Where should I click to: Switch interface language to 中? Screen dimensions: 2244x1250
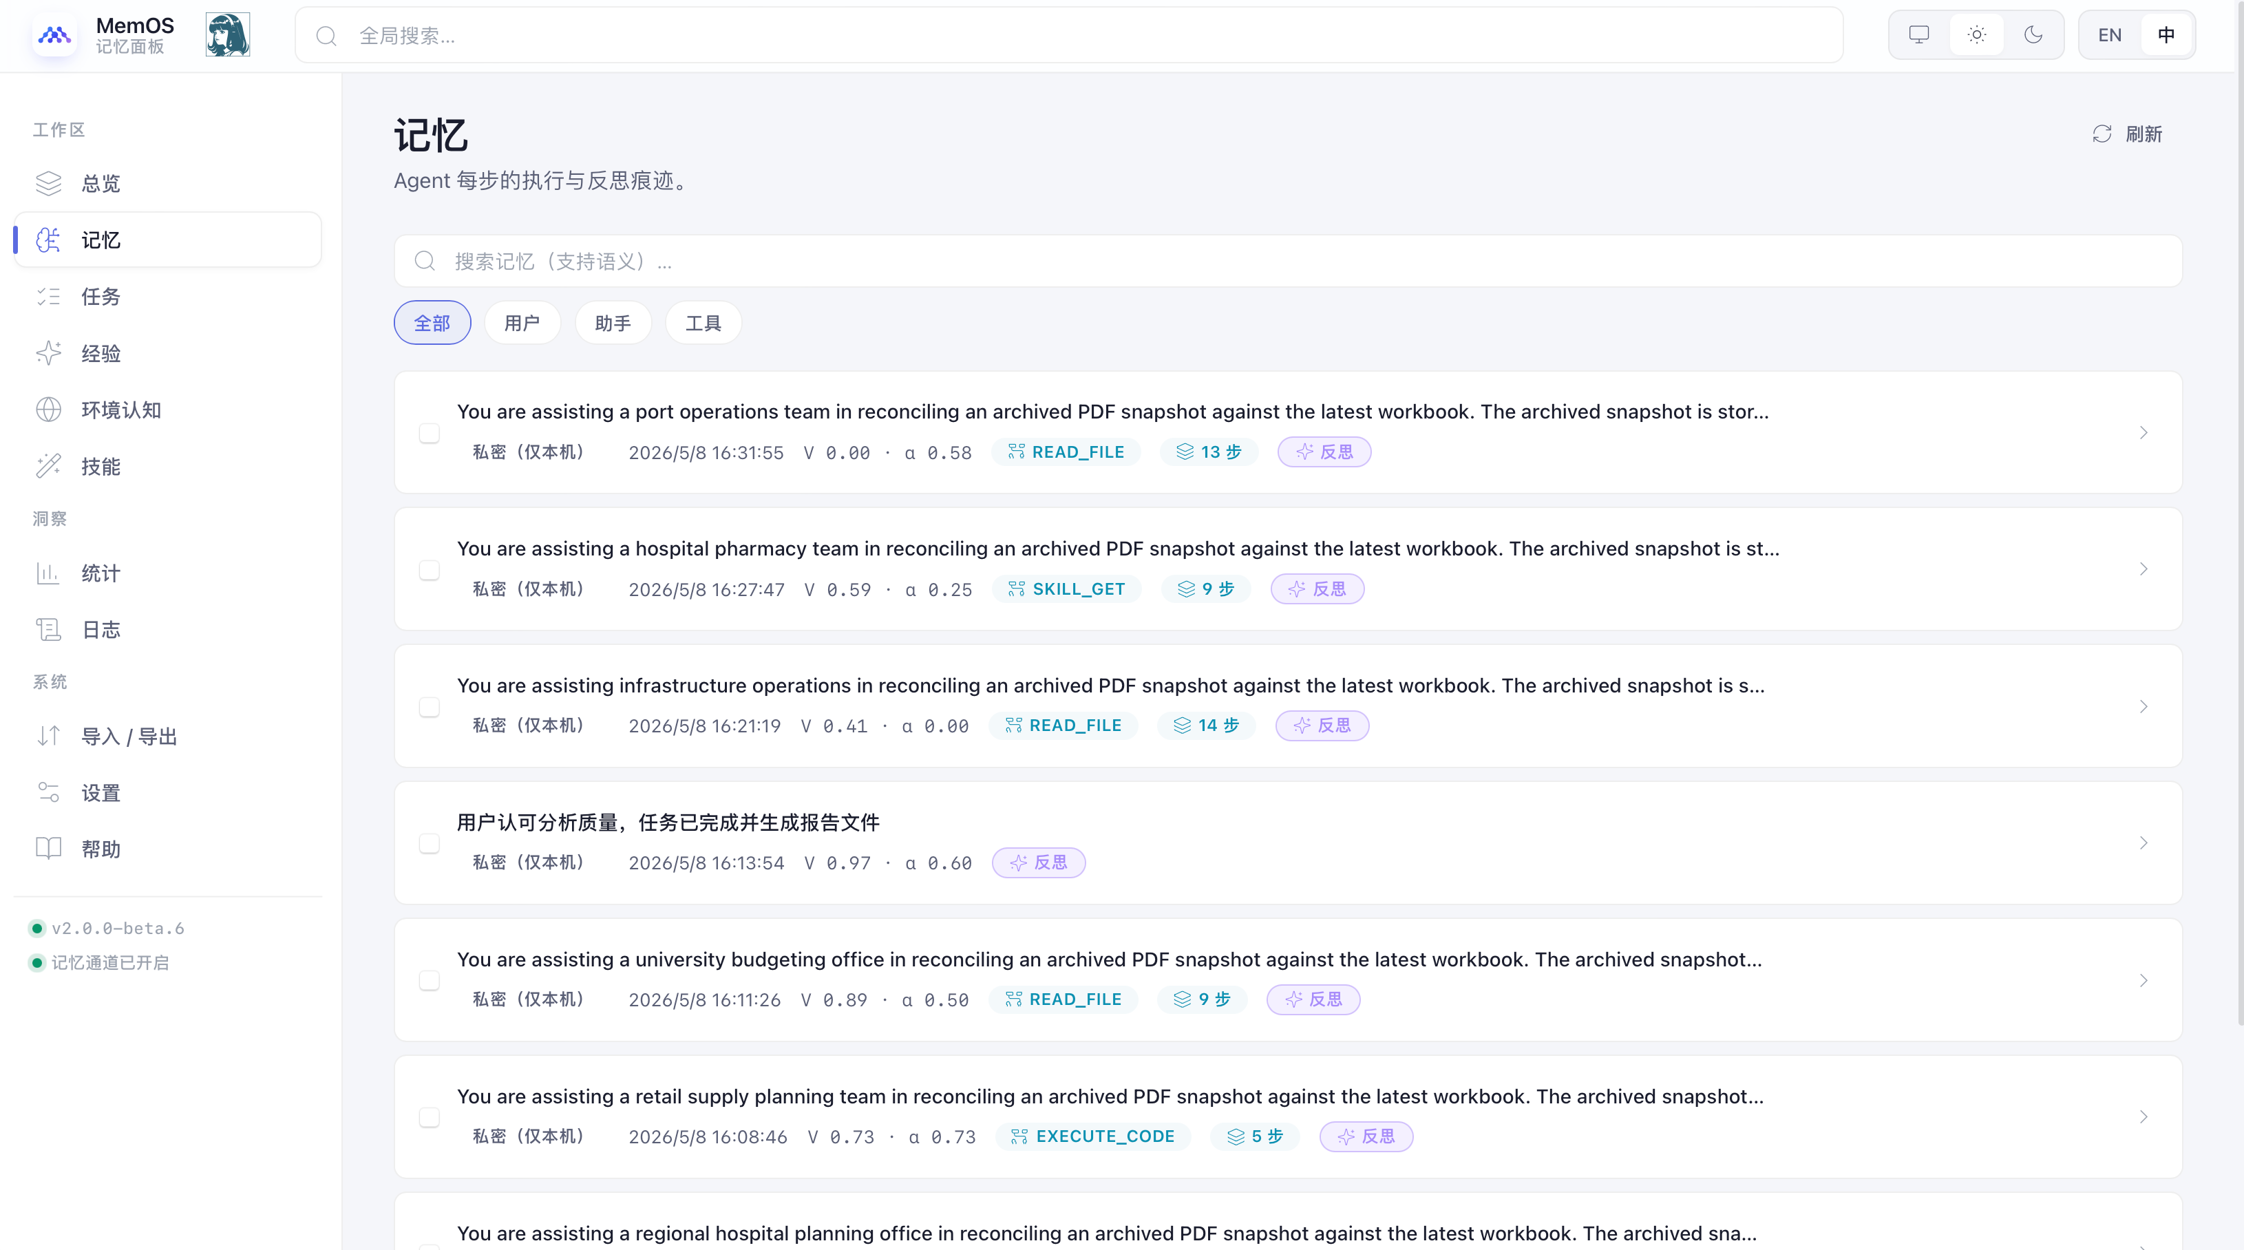point(2166,35)
